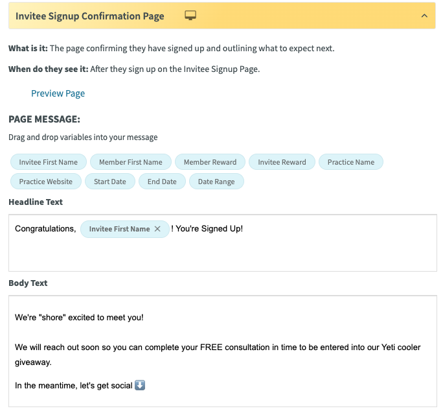The height and width of the screenshot is (413, 443).
Task: Select the Practice Website variable chip
Action: coord(46,182)
